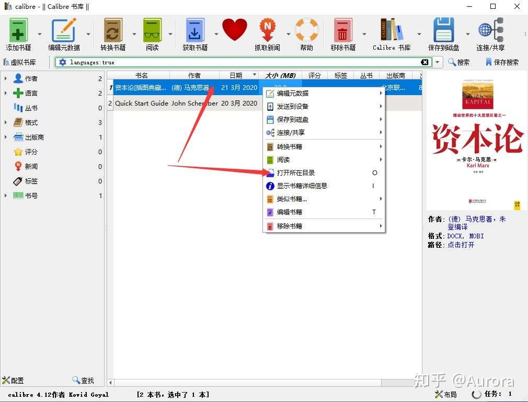The height and width of the screenshot is (402, 528).
Task: Expand the Authors (作者) tree category
Action: 5,78
